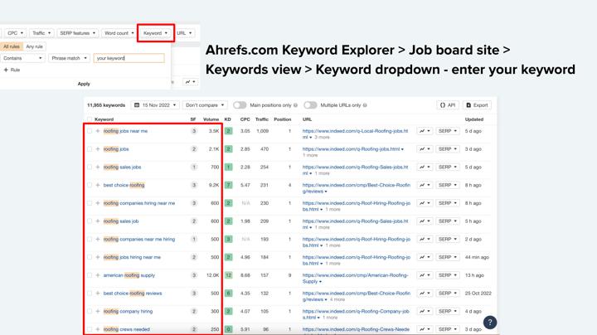The width and height of the screenshot is (597, 335).
Task: Select the Any rule tab
Action: click(x=34, y=46)
